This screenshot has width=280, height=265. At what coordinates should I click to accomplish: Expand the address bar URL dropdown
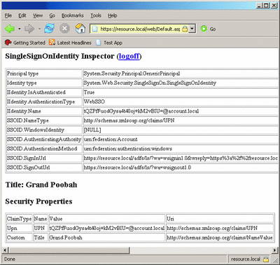pos(192,29)
